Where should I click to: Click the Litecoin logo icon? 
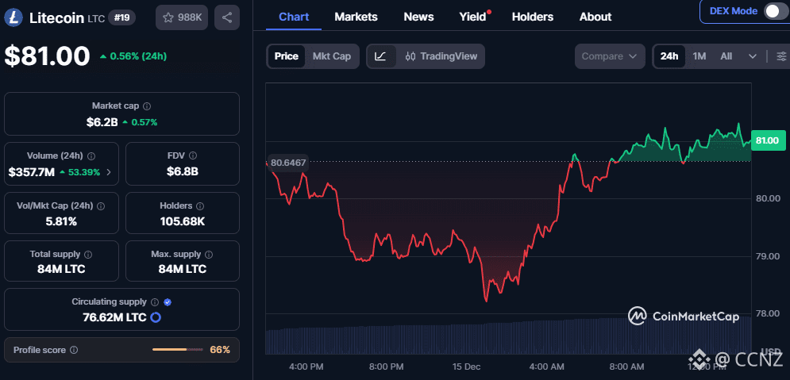[x=15, y=17]
